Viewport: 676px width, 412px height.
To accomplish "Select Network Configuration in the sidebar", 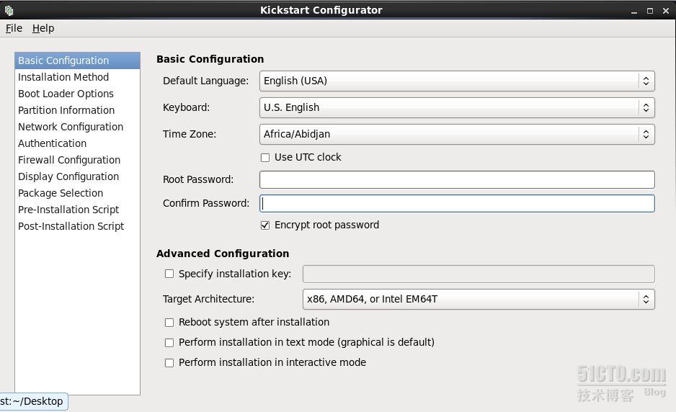I will 71,127.
